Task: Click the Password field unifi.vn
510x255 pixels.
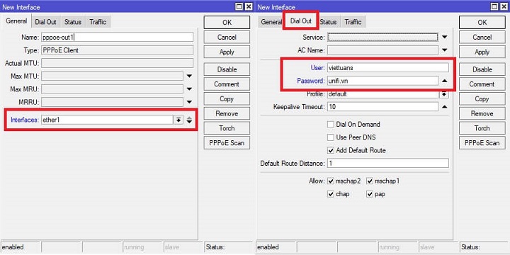Action: [382, 81]
